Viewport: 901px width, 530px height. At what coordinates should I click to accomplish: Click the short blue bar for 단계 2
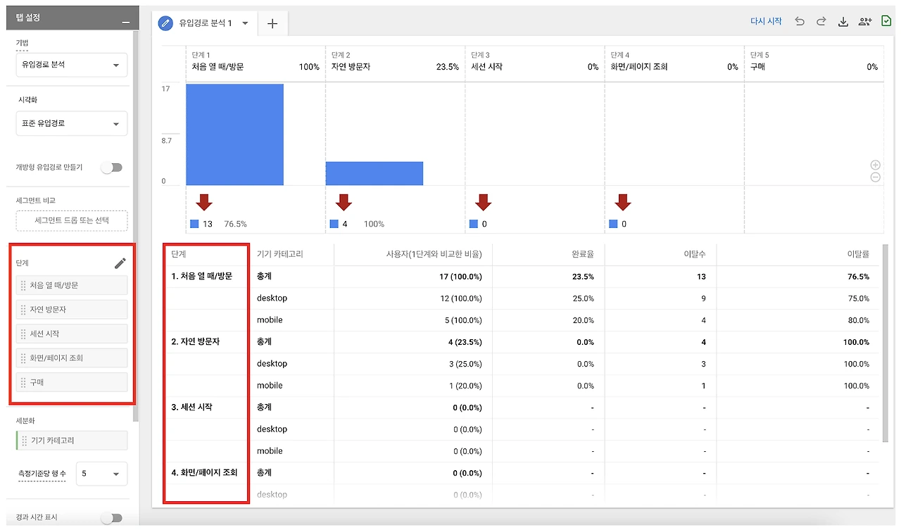click(374, 173)
